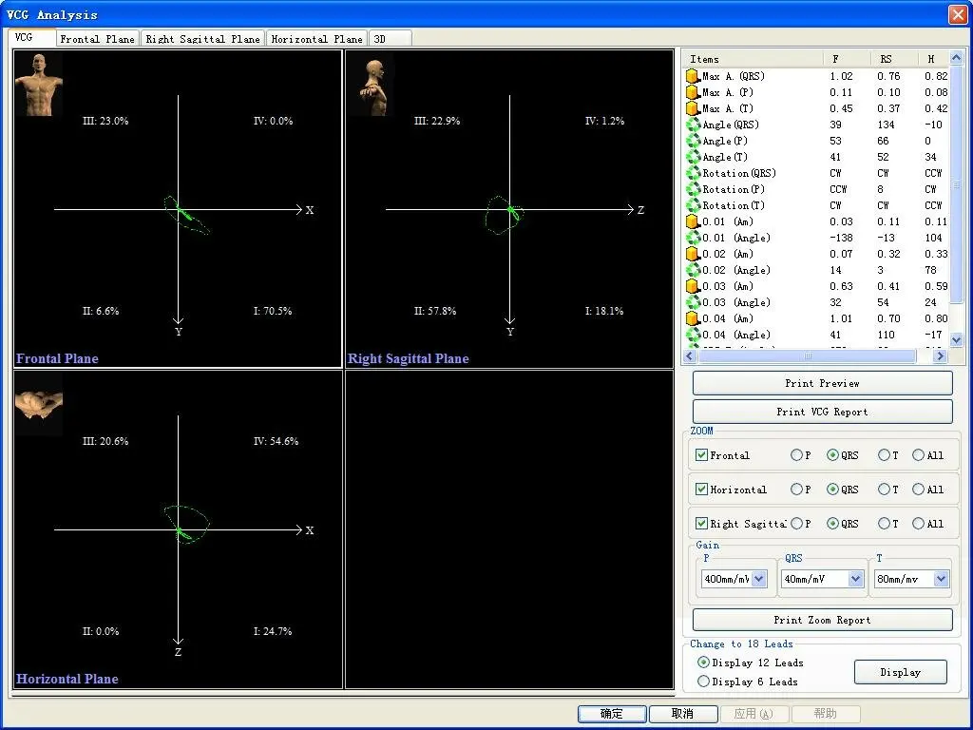Uncheck the Frontal zoom checkbox
The height and width of the screenshot is (730, 973).
(701, 455)
